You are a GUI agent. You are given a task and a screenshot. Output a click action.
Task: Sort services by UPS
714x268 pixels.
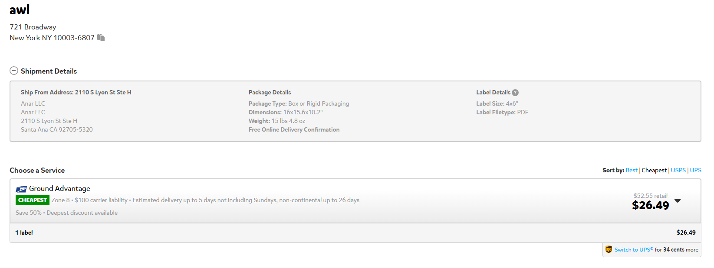[696, 170]
